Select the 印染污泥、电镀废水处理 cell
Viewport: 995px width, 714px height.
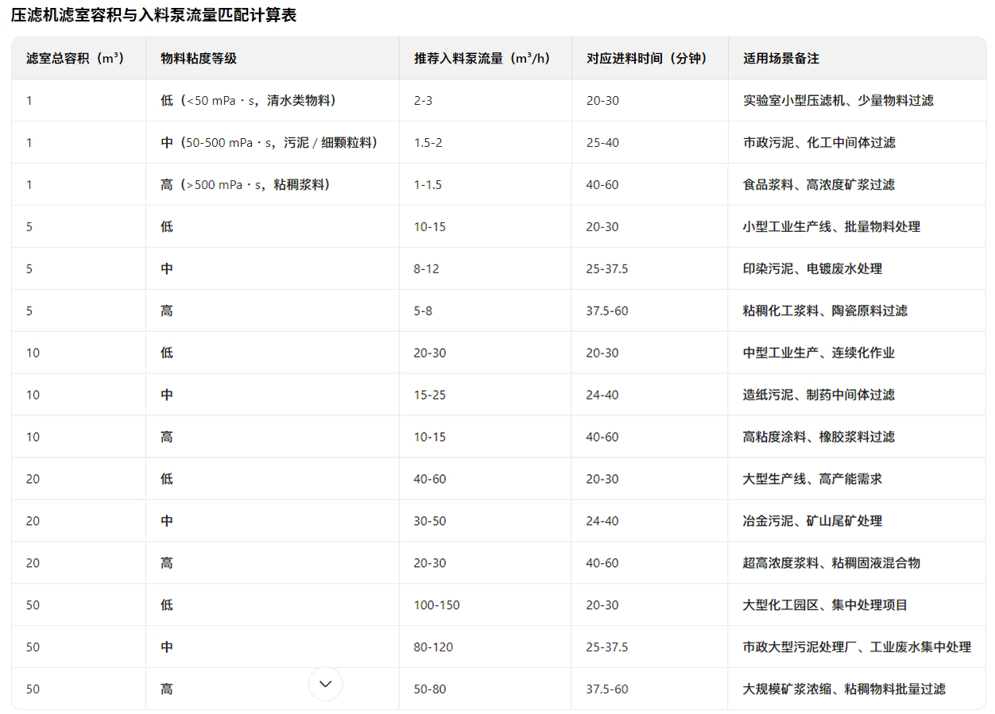[801, 268]
